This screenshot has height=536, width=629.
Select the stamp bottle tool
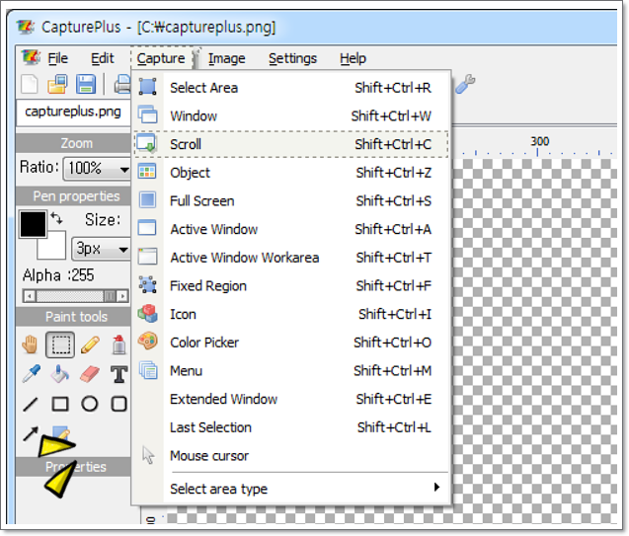pos(118,345)
